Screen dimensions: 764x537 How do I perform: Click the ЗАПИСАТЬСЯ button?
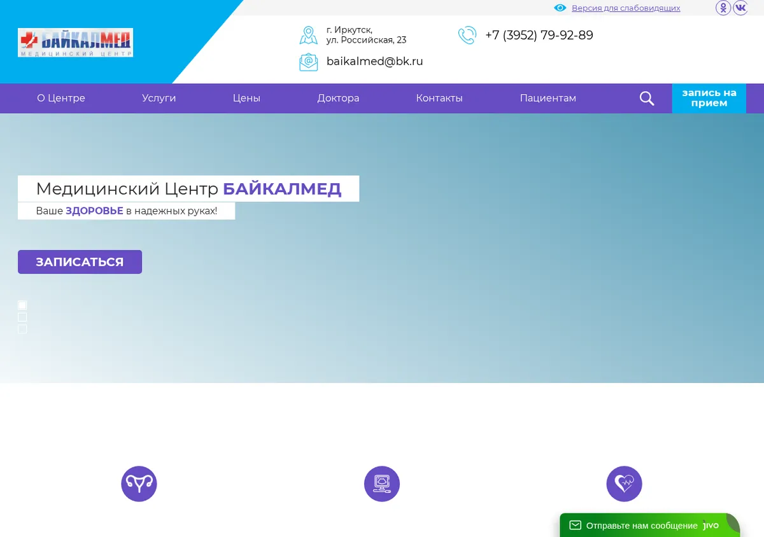(x=80, y=262)
